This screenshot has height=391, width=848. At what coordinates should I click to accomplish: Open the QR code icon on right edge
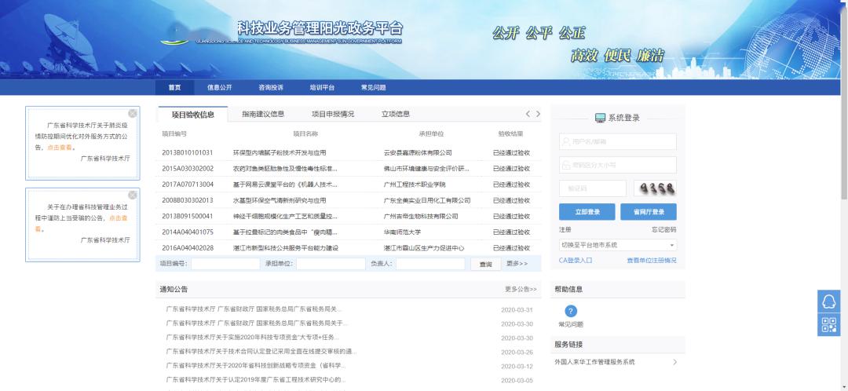point(828,324)
